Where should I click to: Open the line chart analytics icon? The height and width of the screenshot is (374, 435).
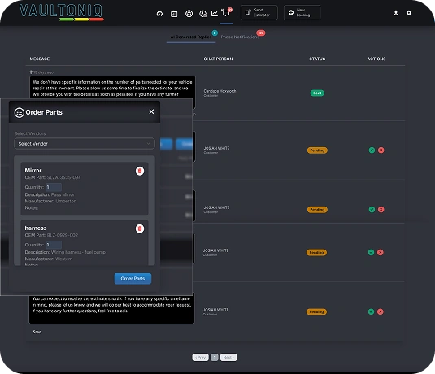tap(215, 13)
